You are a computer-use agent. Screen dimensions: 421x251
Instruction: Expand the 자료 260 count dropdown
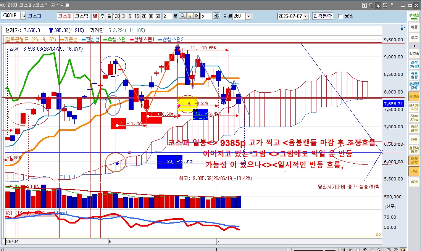(x=249, y=16)
